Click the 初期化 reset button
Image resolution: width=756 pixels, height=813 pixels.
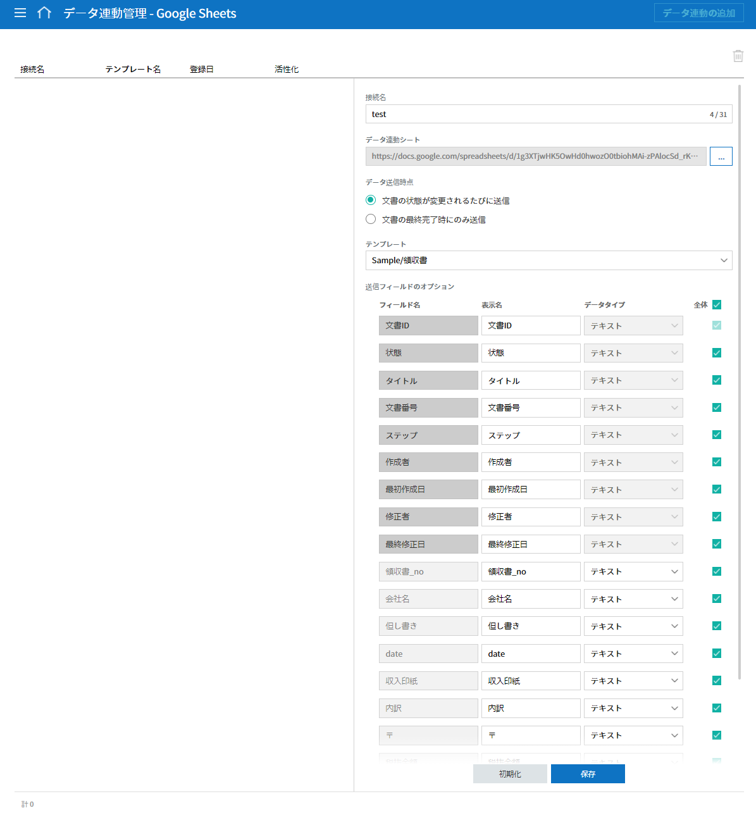point(510,774)
